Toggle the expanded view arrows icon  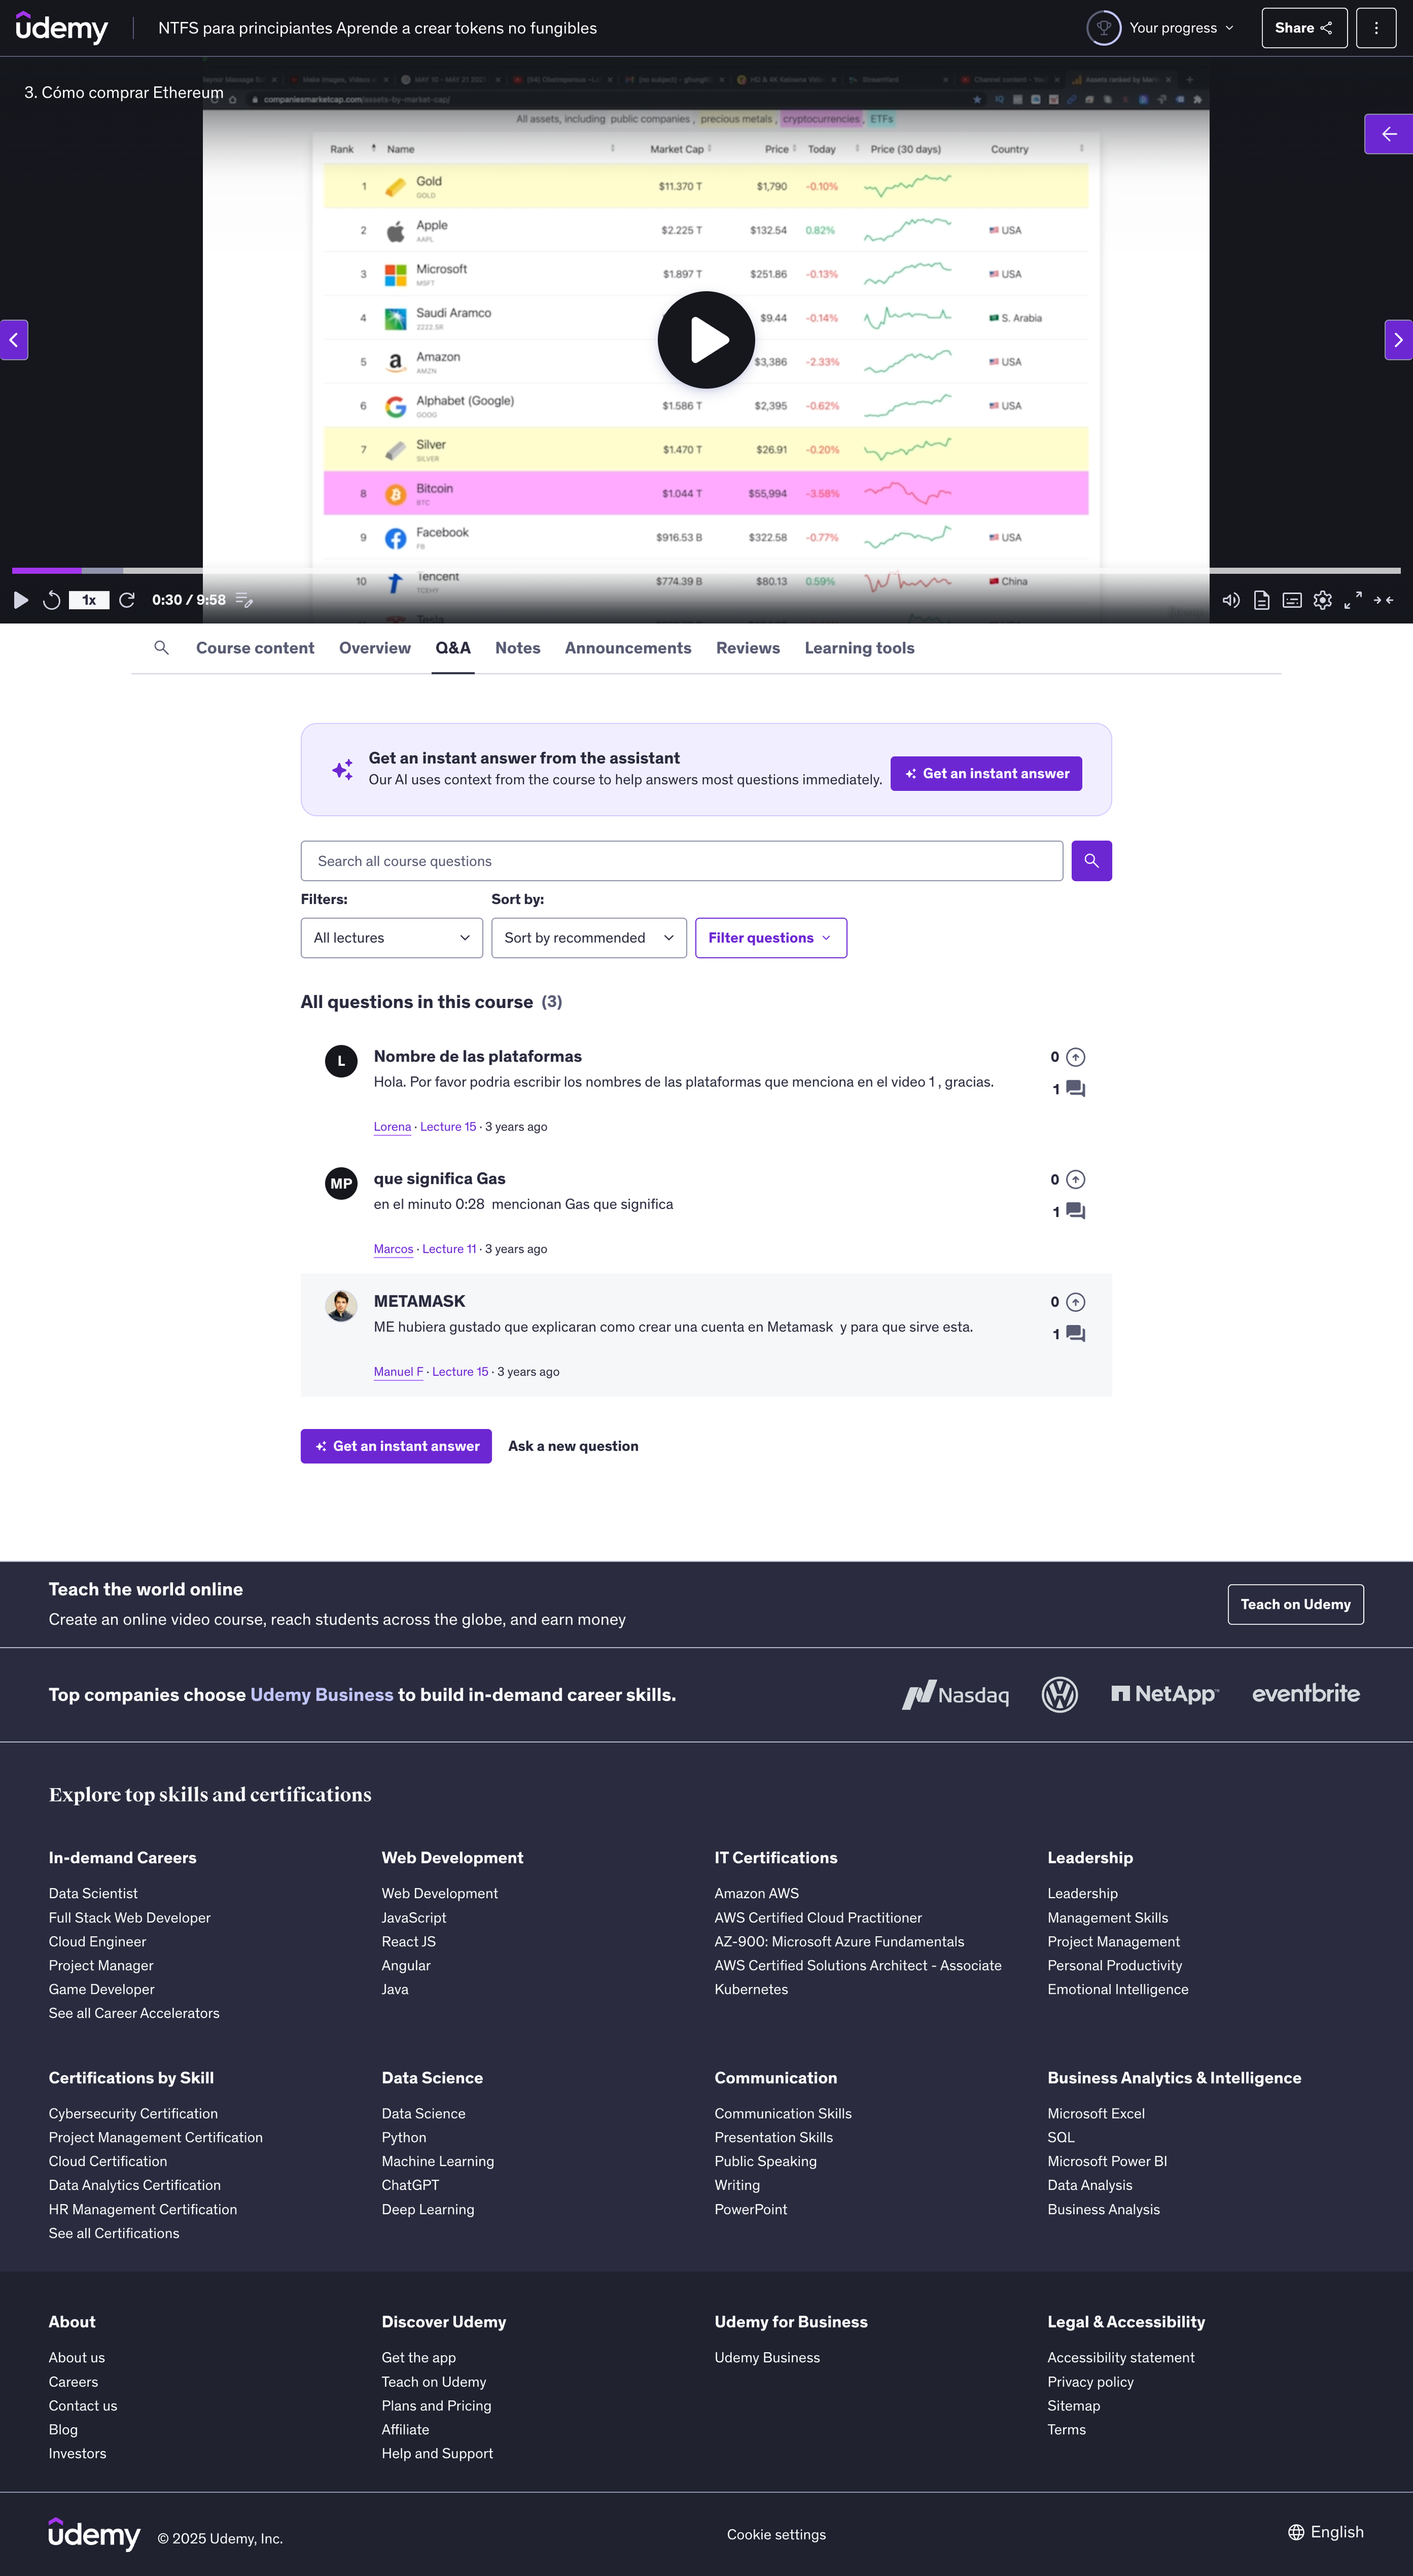pyautogui.click(x=1384, y=600)
